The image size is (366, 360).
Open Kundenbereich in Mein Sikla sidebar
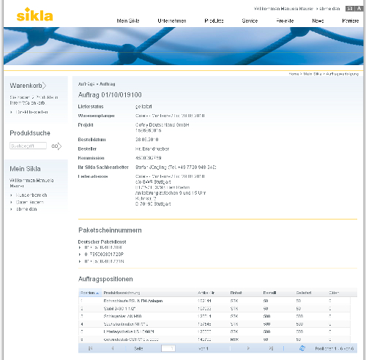(x=31, y=195)
